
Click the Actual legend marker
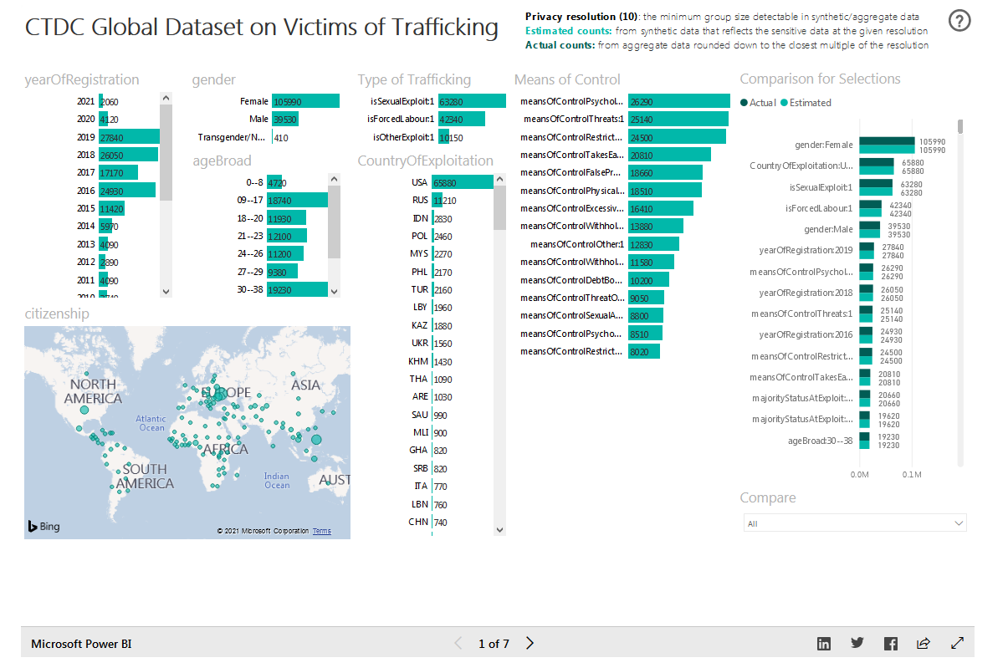(744, 103)
